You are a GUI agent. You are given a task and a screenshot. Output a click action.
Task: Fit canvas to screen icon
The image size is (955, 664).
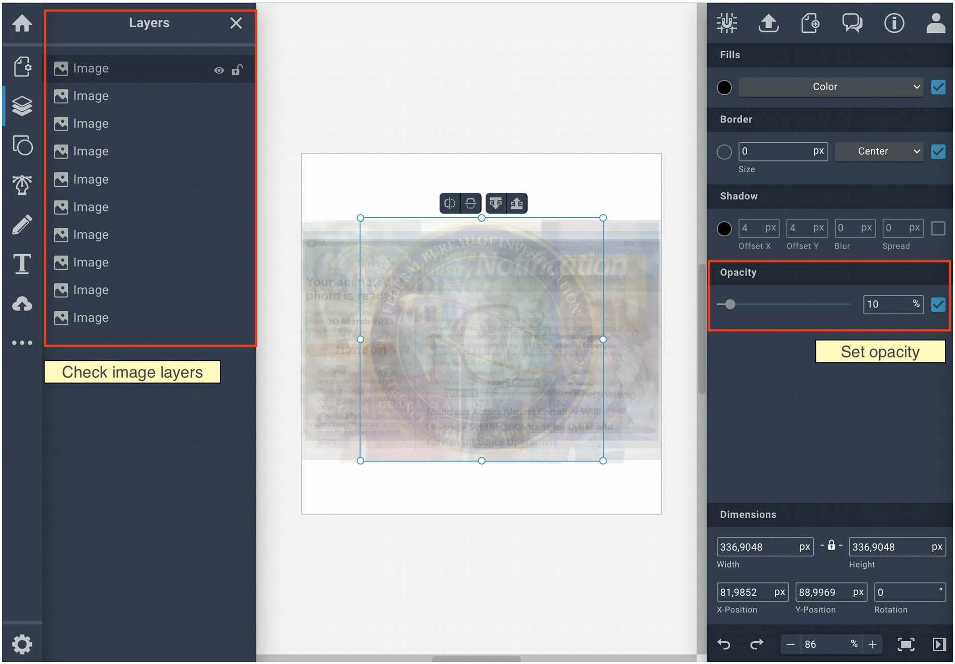coord(905,644)
